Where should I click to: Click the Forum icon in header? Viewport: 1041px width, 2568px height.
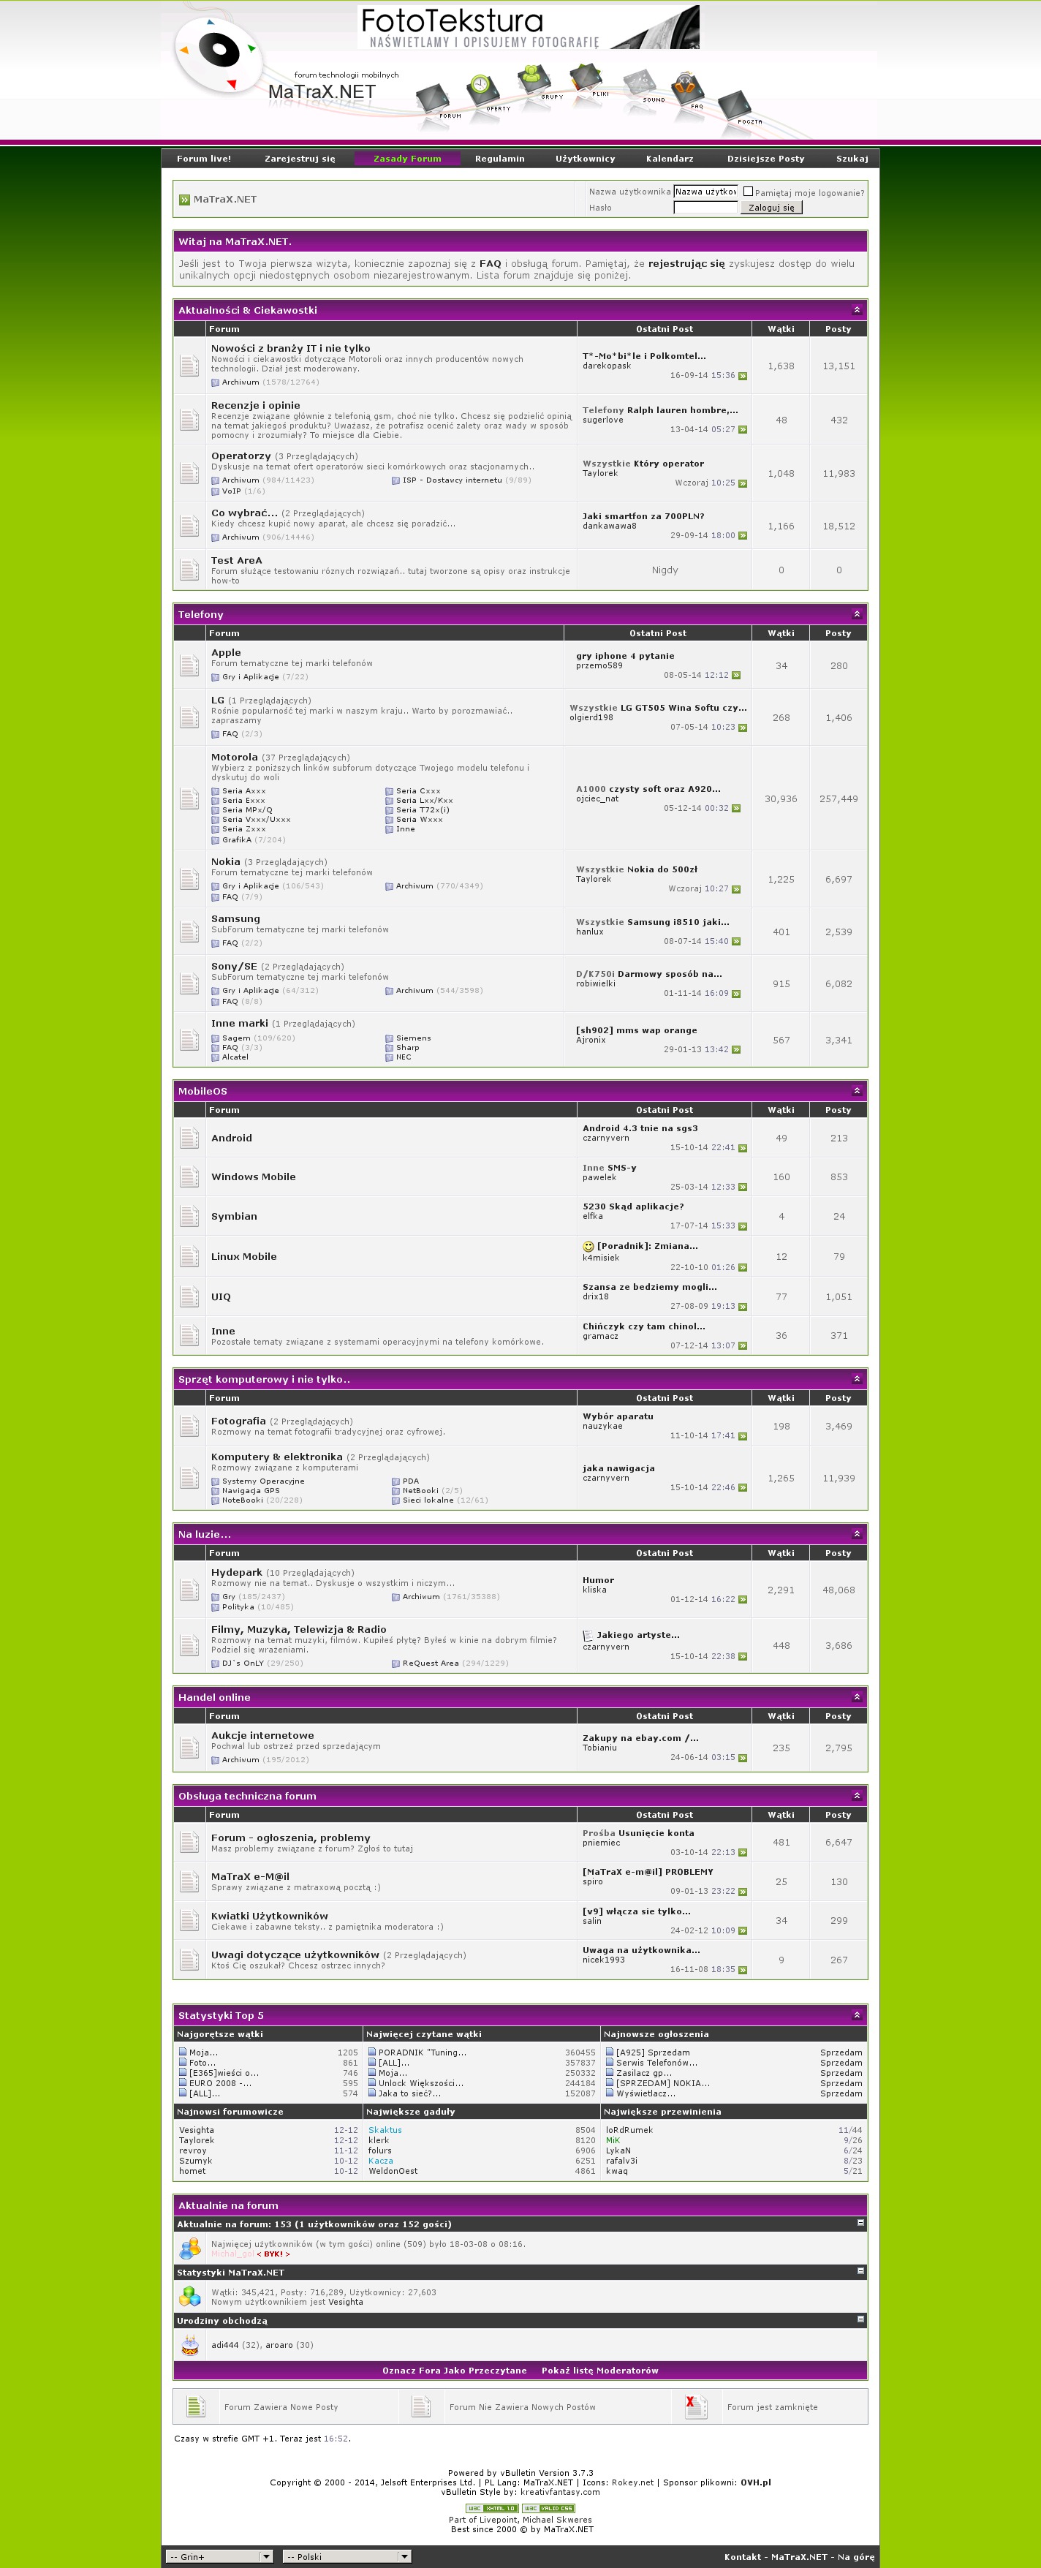tap(434, 99)
